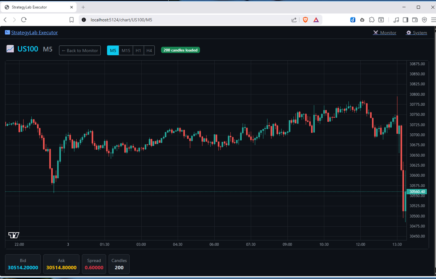Switch to M5 timeframe
Viewport: 436px width, 279px height.
point(113,50)
